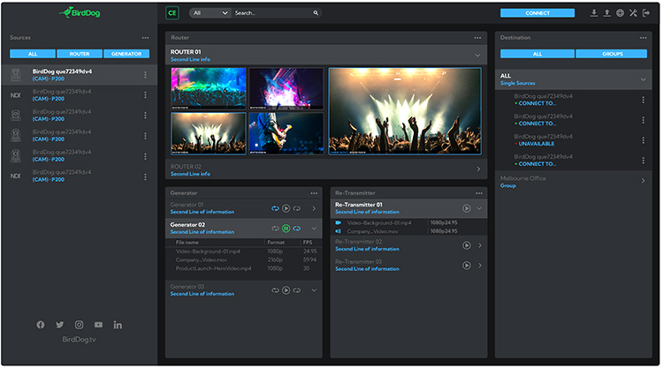
Task: Click the CONNECT button
Action: coord(537,13)
